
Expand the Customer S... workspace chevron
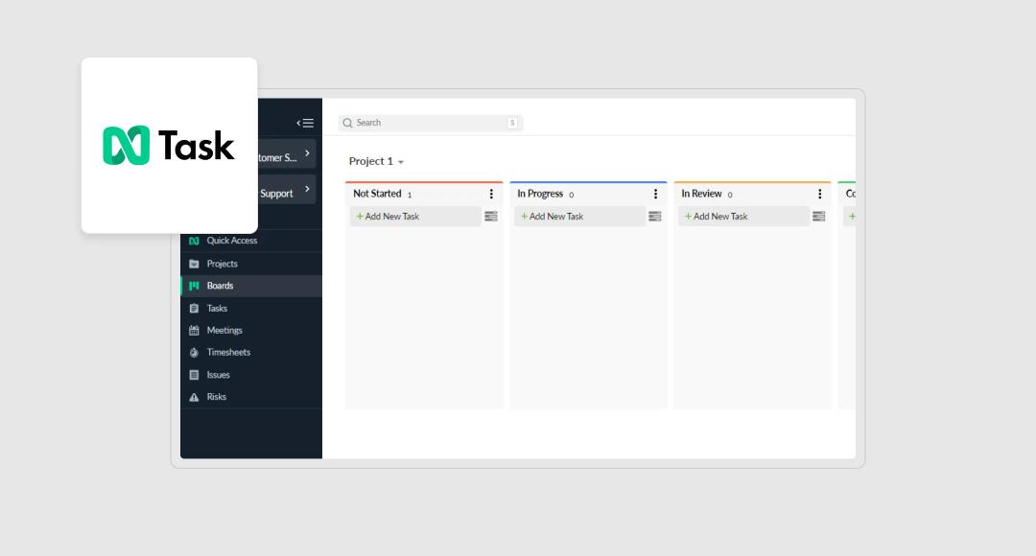click(307, 153)
